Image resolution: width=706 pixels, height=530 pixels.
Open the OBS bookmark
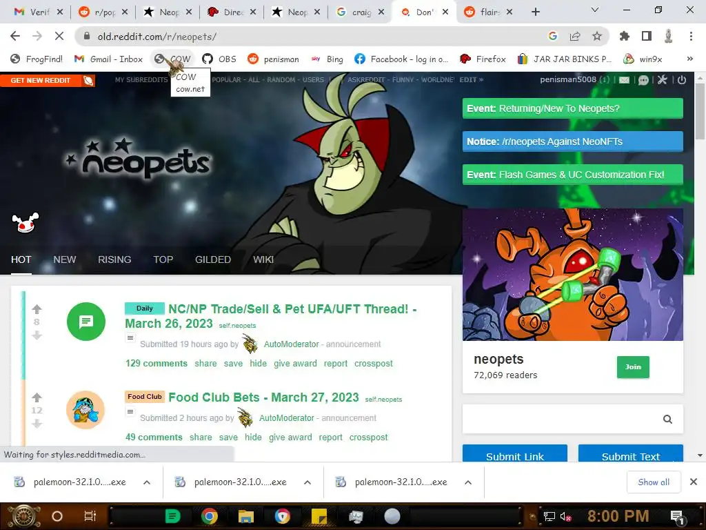(219, 59)
